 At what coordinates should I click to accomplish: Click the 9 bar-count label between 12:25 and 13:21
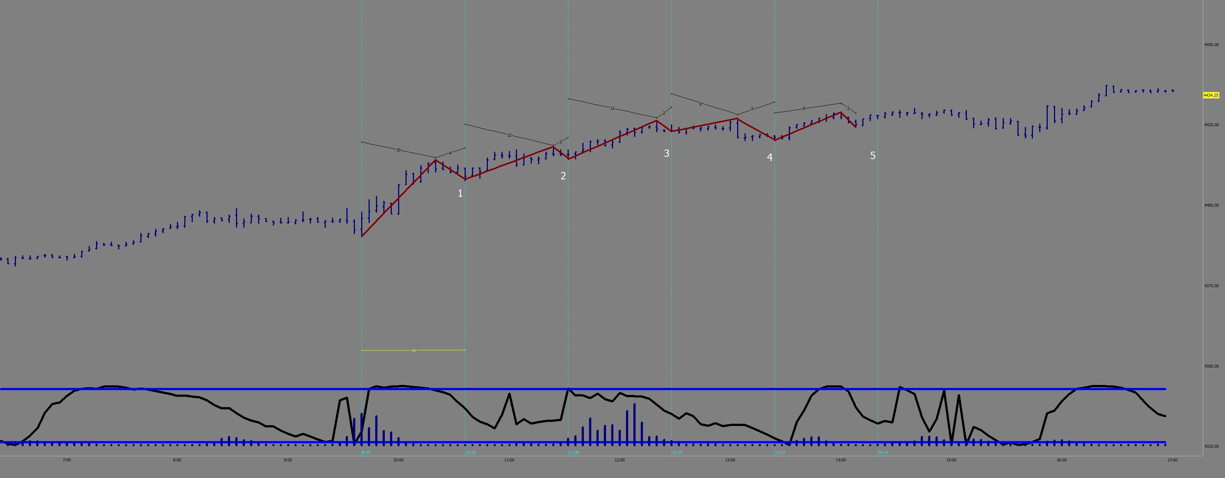701,104
